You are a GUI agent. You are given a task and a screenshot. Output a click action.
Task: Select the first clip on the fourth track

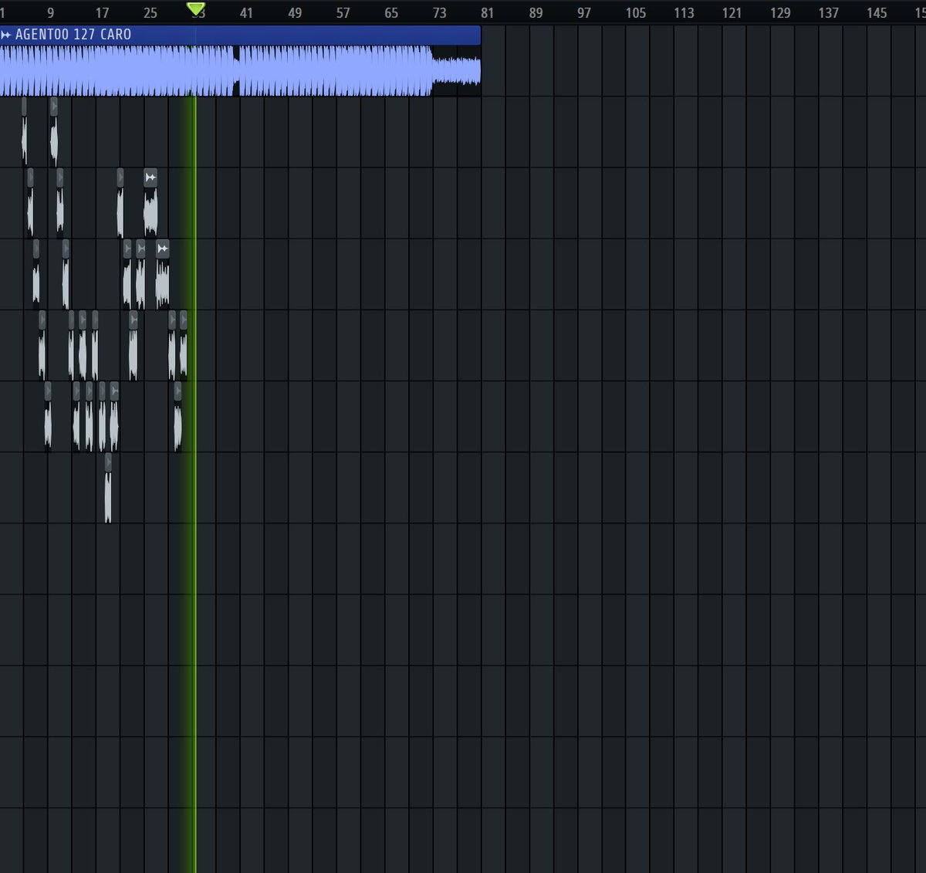click(x=35, y=274)
